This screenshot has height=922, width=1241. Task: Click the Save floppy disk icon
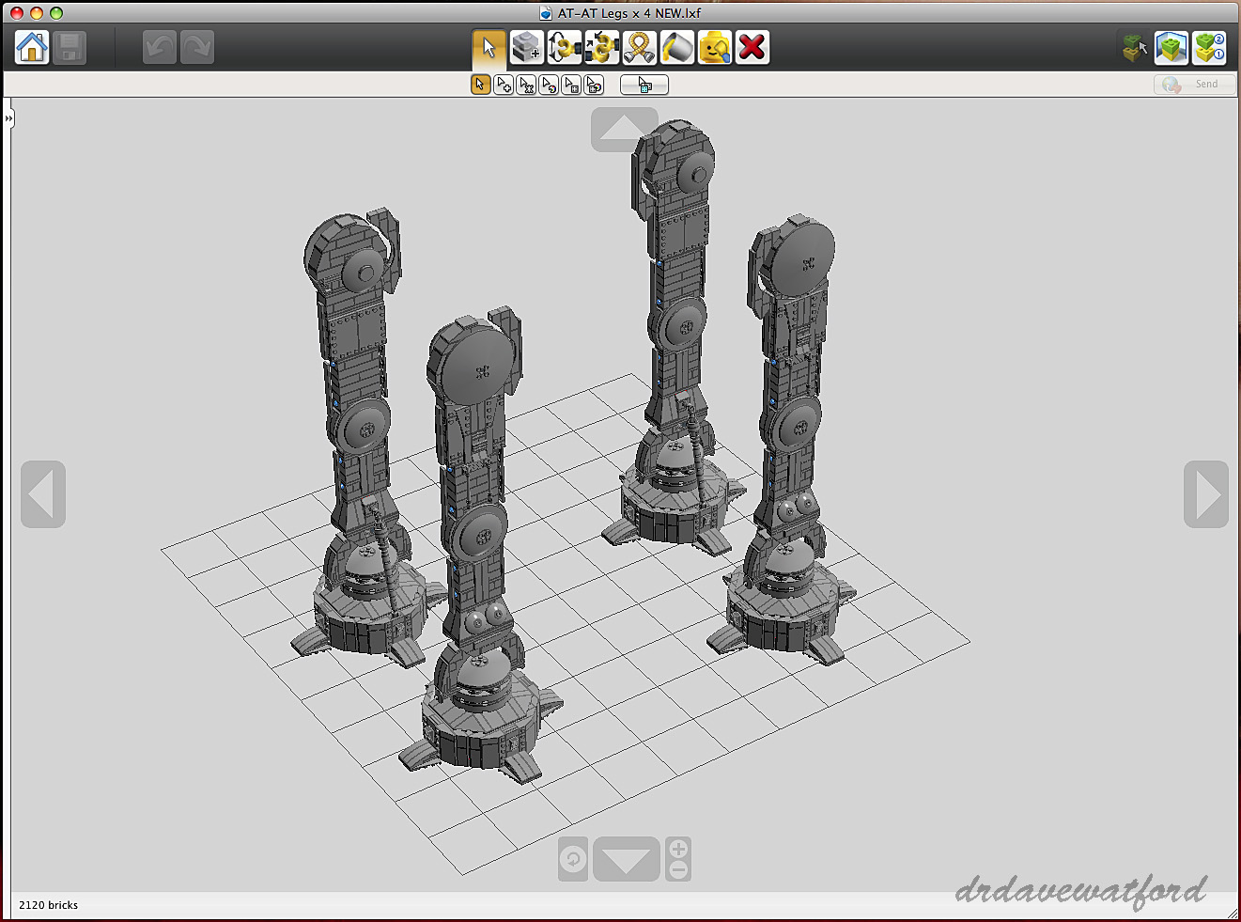click(x=70, y=47)
